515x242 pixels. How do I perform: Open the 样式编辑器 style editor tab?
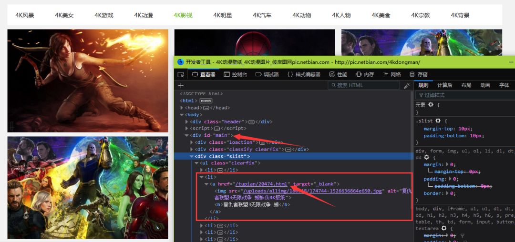point(304,74)
